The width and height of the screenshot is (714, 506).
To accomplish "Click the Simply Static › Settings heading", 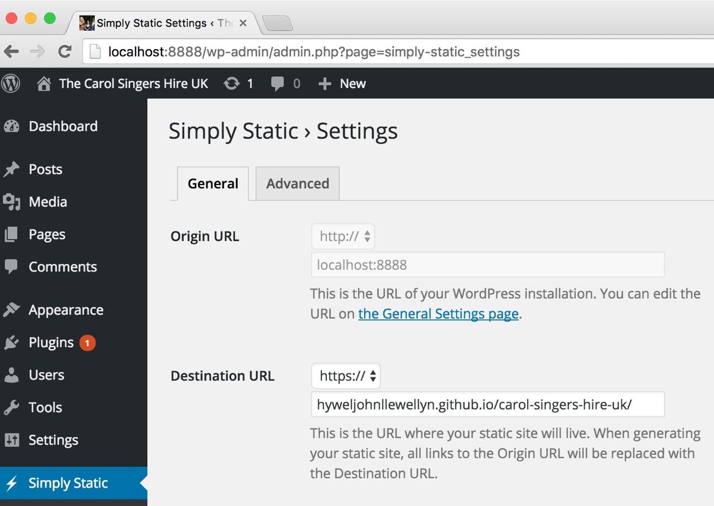I will [x=283, y=132].
